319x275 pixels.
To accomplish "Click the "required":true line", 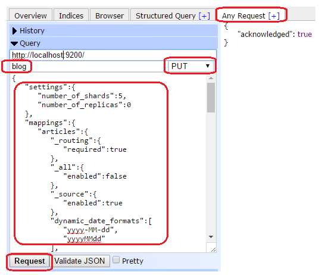I will click(x=95, y=149).
